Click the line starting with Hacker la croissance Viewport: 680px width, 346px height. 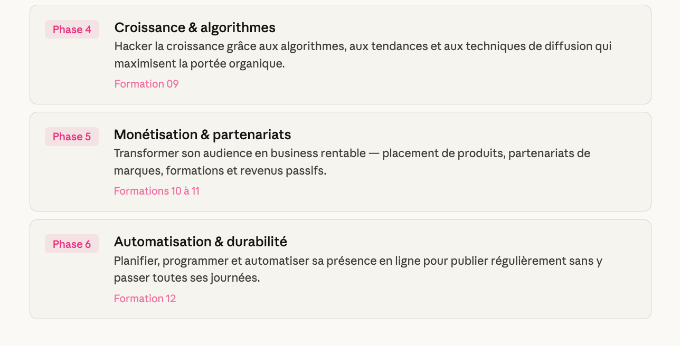363,46
